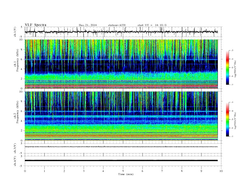Click time axis tick label "5"
The image size is (249, 192).
[123, 171]
